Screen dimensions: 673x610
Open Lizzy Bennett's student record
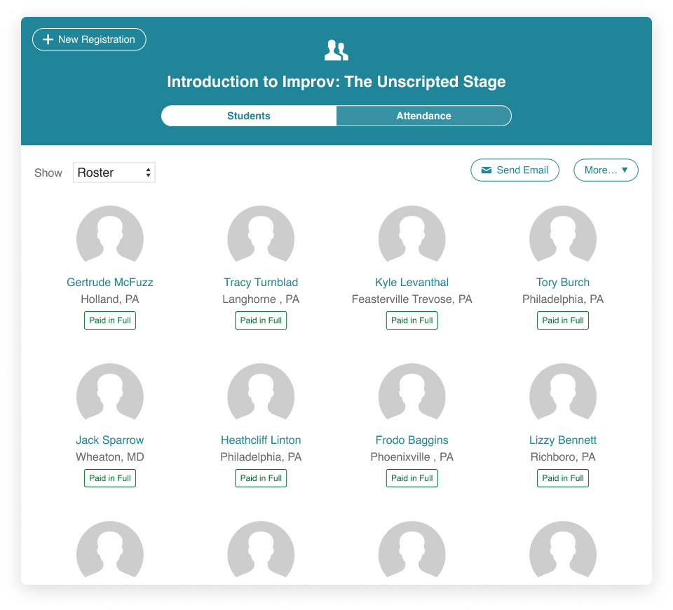(562, 440)
